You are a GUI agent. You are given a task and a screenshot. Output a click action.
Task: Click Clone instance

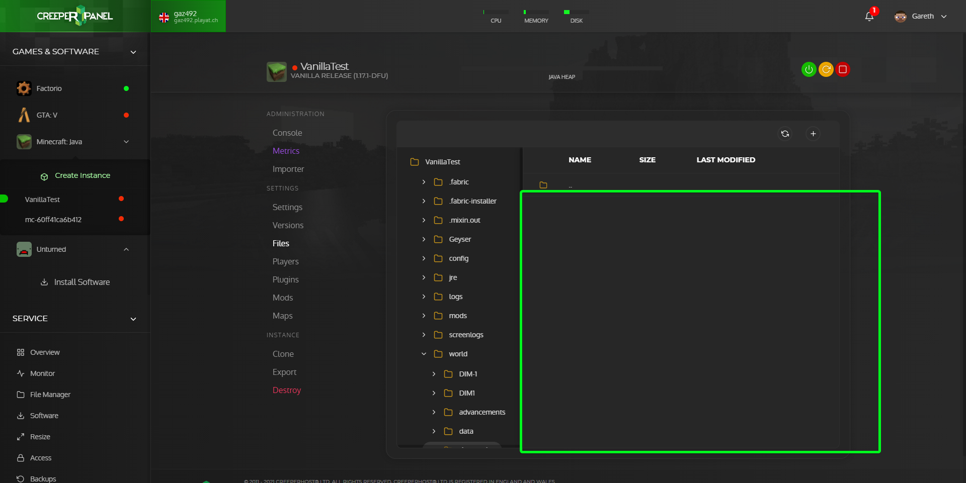[283, 354]
